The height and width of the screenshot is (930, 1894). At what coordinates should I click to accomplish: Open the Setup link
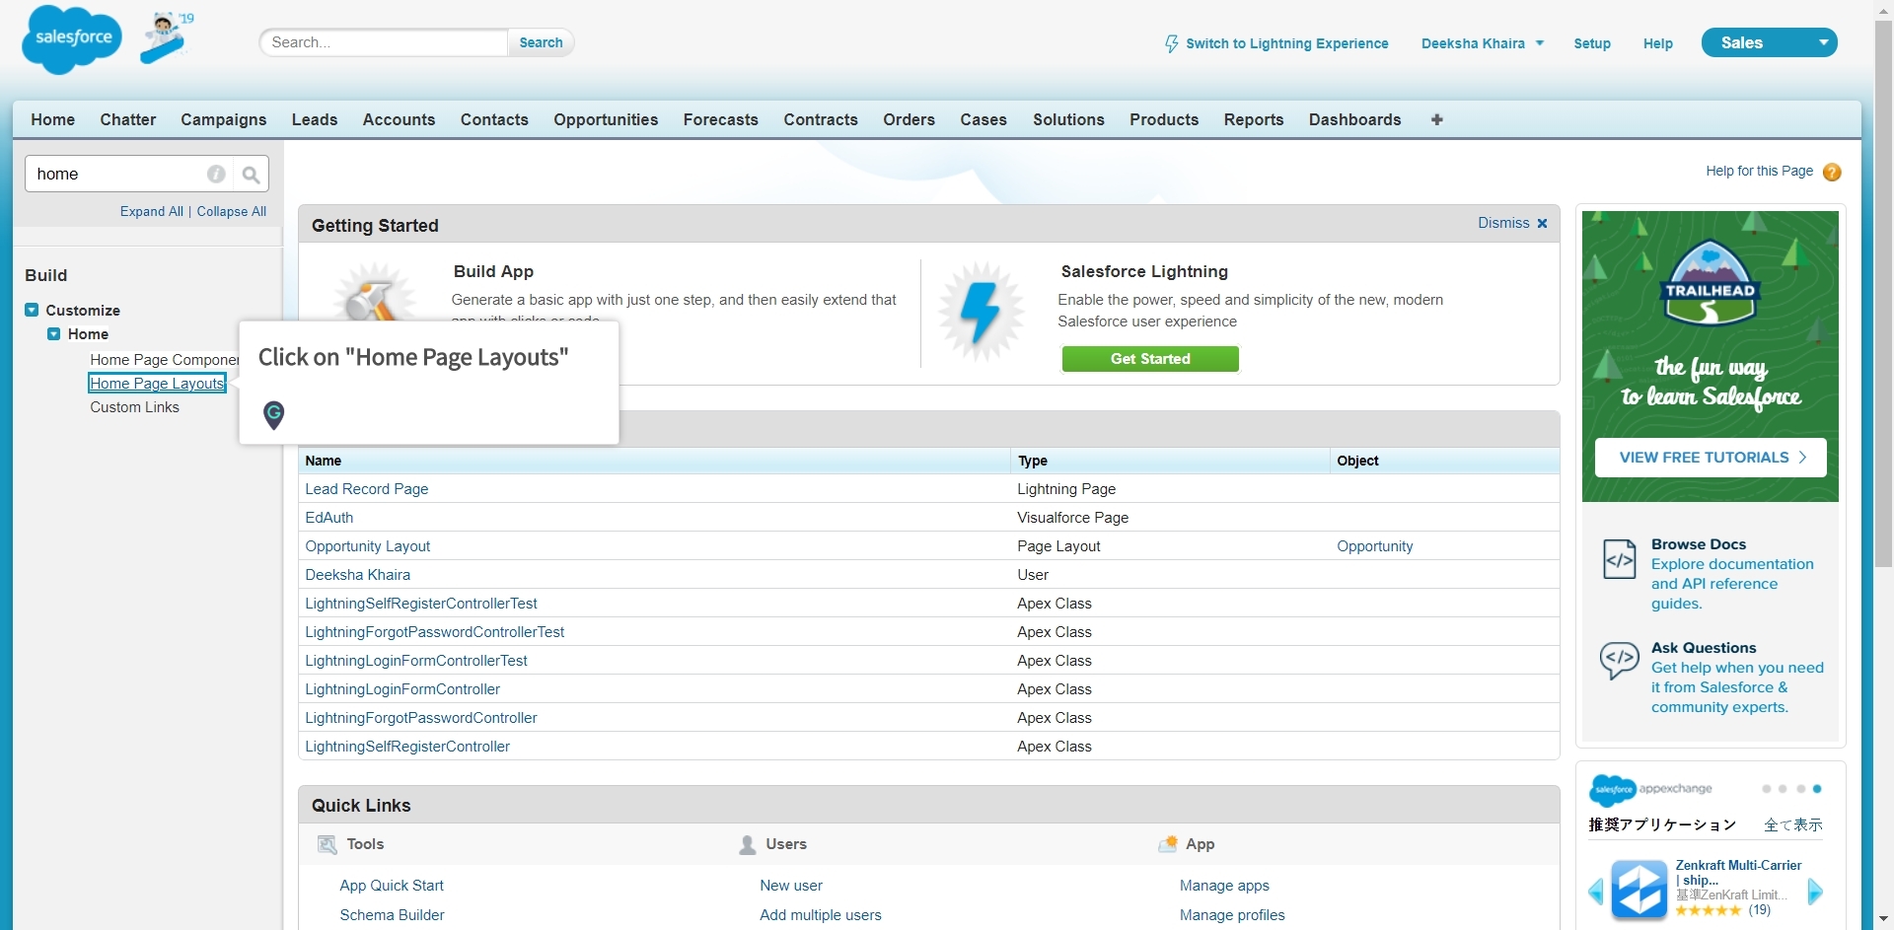pyautogui.click(x=1591, y=43)
